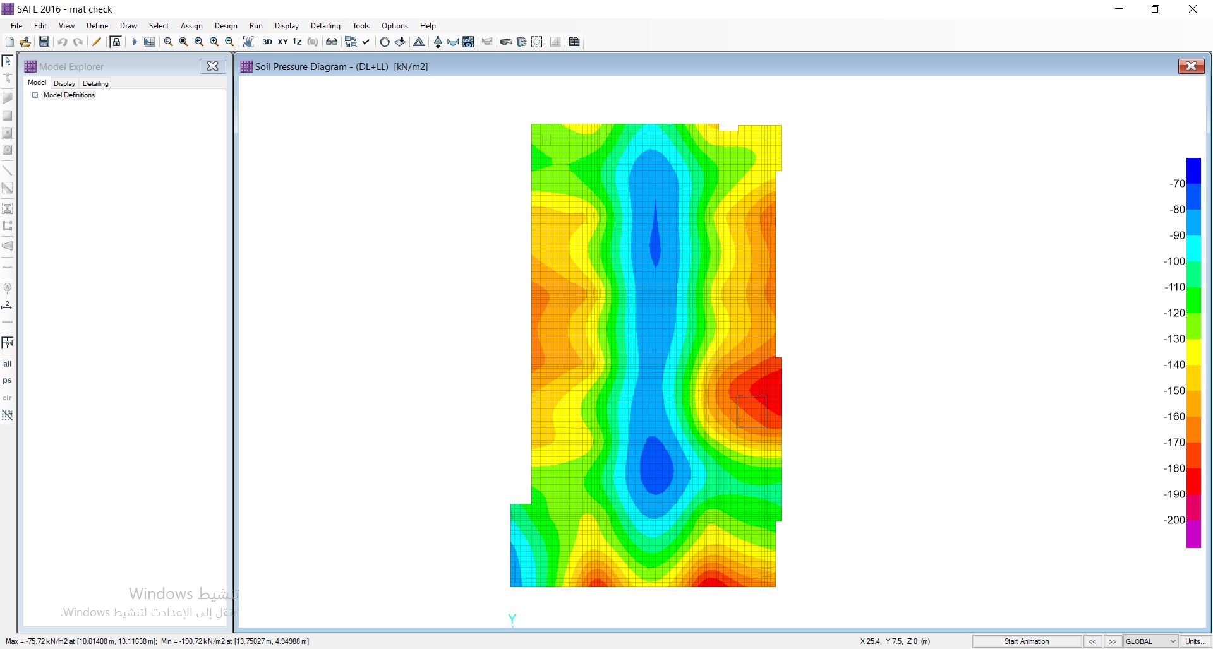Toggle snap to points icon

click(x=8, y=343)
